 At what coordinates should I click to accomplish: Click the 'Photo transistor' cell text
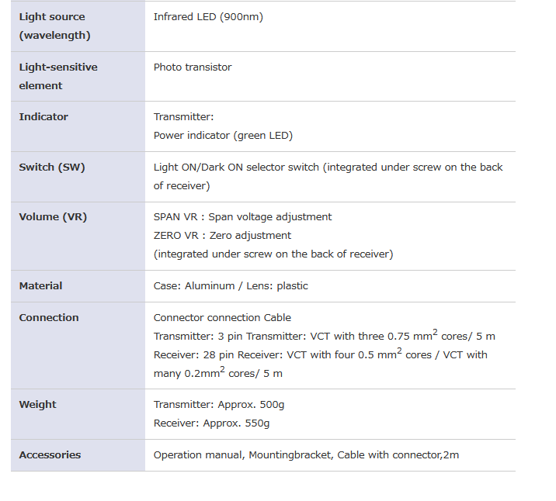pos(193,67)
